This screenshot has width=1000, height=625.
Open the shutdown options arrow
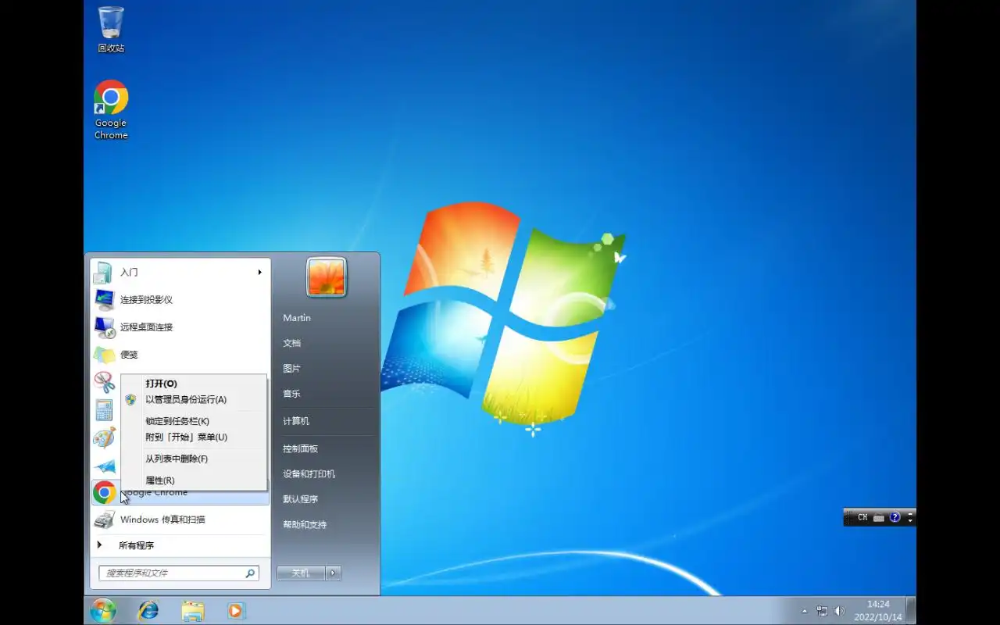click(334, 573)
